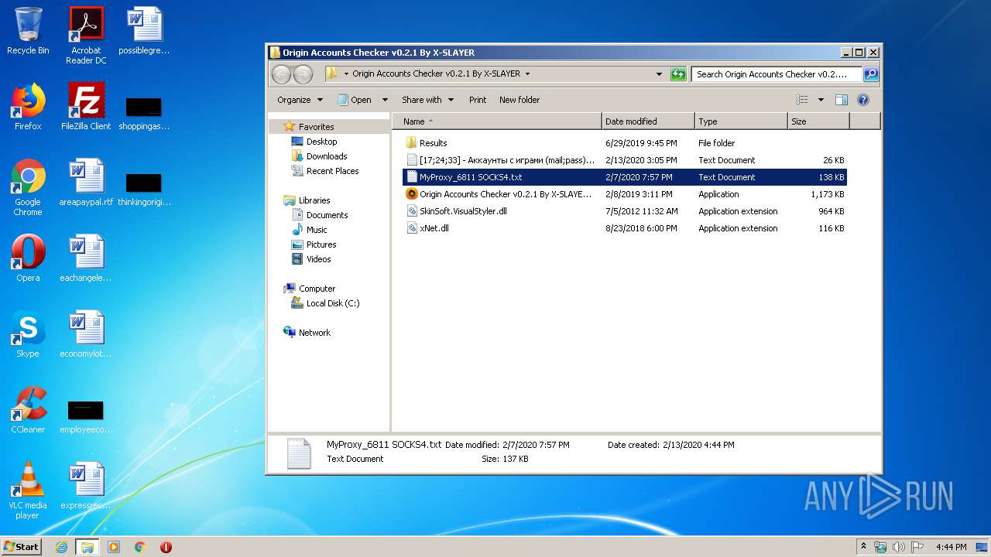Viewport: 991px width, 557px height.
Task: Sort by the Size column
Action: (x=818, y=121)
